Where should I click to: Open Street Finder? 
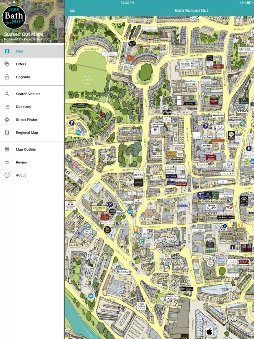click(32, 120)
